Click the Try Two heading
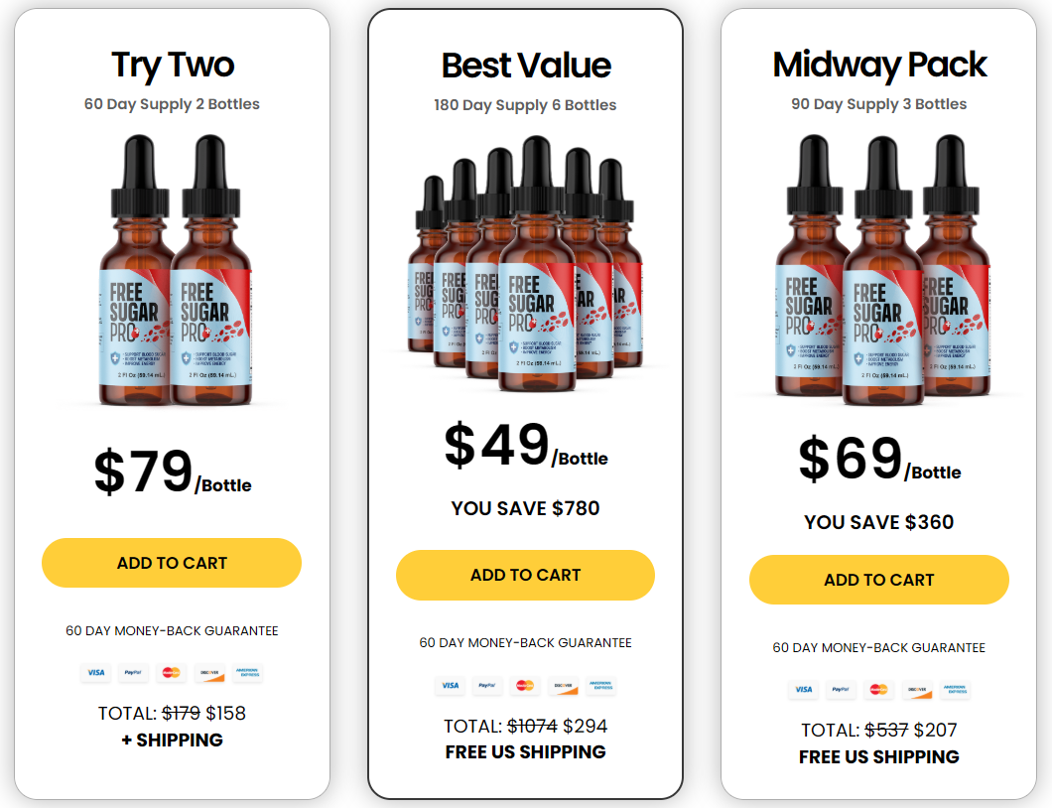 tap(173, 66)
